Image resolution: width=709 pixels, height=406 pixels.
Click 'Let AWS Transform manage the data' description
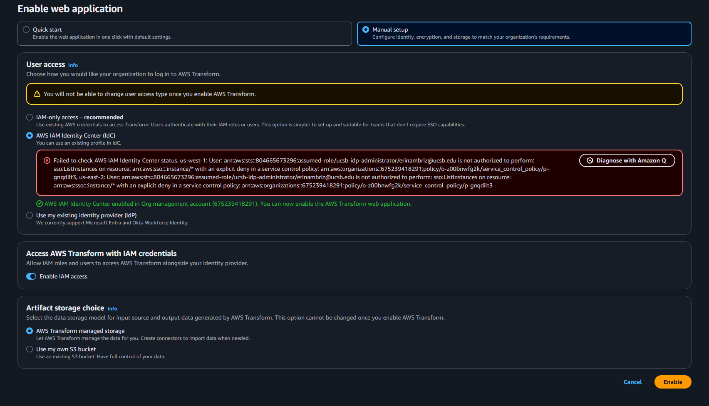click(x=143, y=338)
